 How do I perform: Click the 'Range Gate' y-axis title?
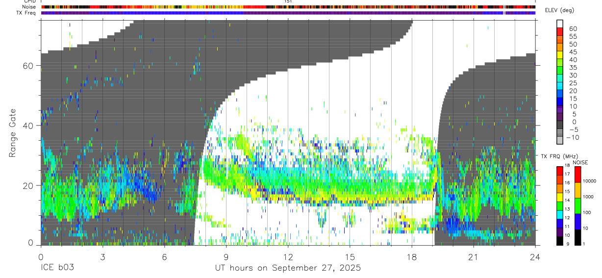(x=13, y=132)
